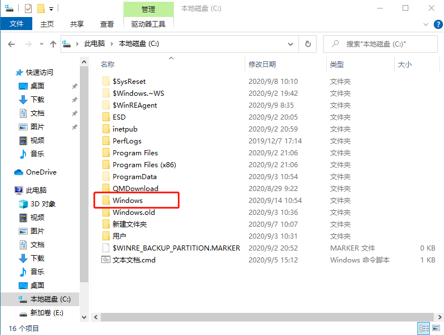
Task: Click the search box for 本地磁盘 (C:)
Action: pos(381,44)
